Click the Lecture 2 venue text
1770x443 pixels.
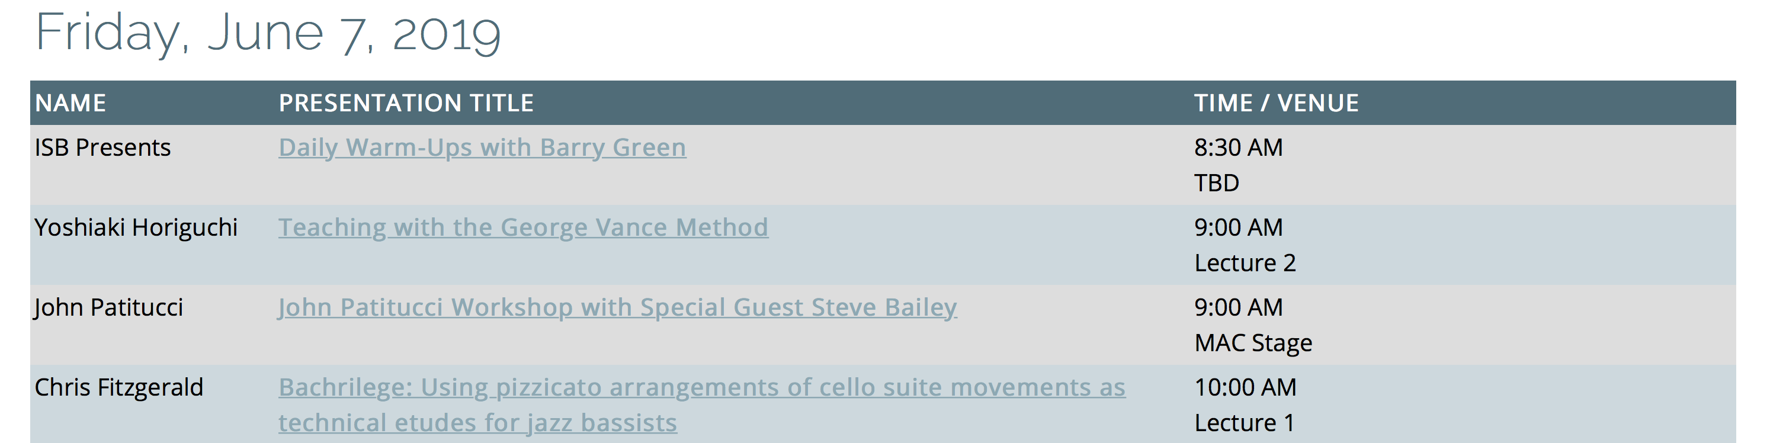(1245, 263)
